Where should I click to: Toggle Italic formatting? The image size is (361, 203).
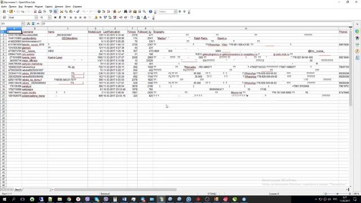pos(60,17)
